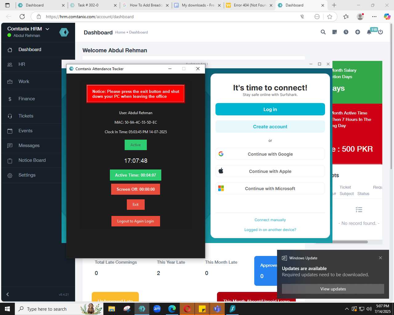Open Windows Start menu
Viewport: 394px width, 315px height.
tap(7, 309)
